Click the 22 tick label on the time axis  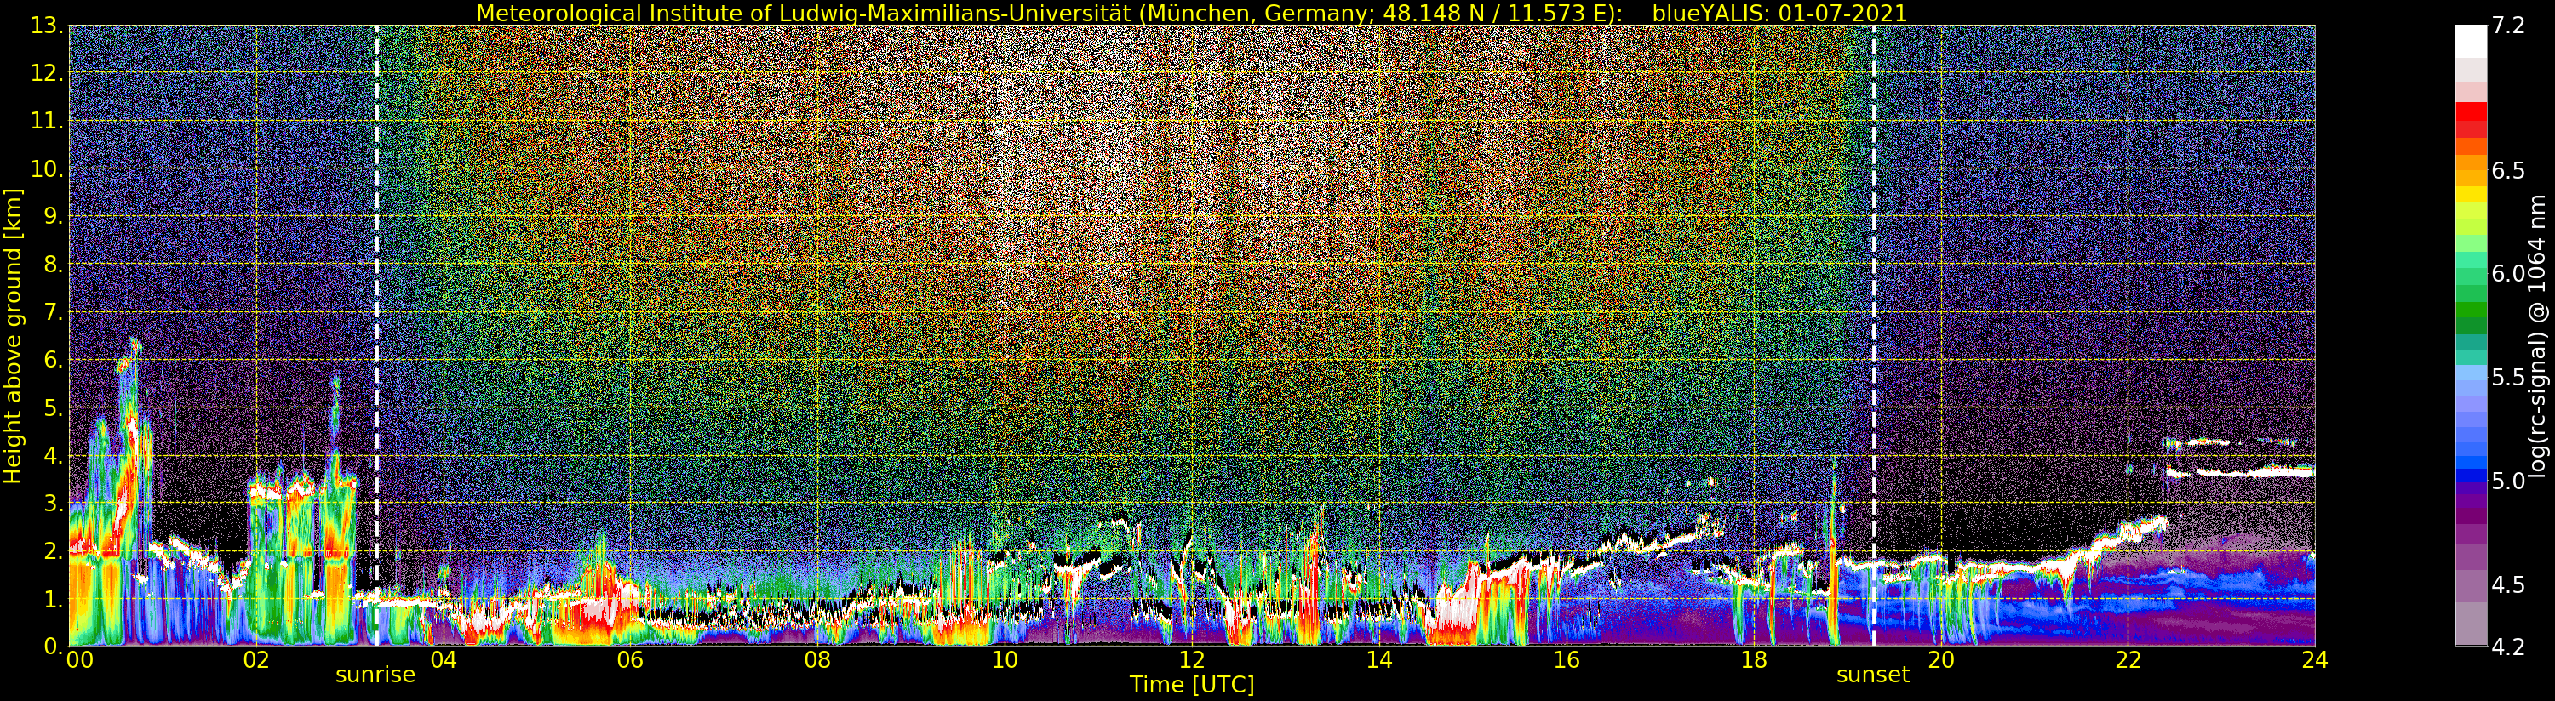click(2128, 660)
